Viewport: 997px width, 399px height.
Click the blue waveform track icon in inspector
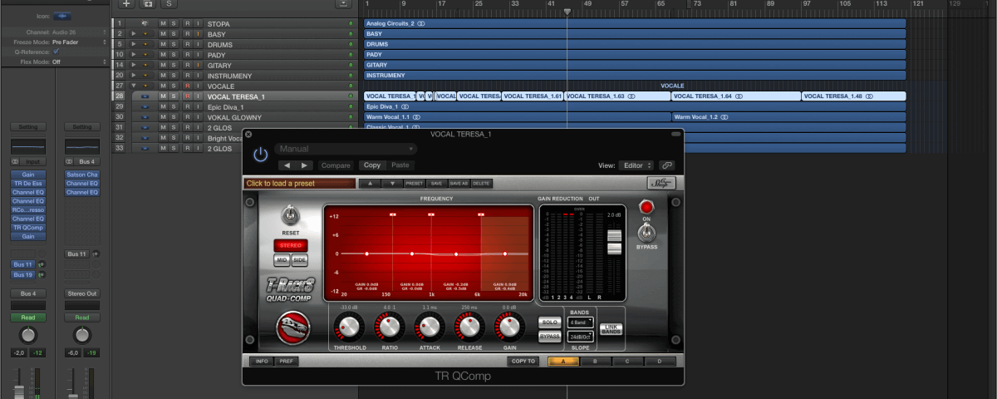pos(64,16)
